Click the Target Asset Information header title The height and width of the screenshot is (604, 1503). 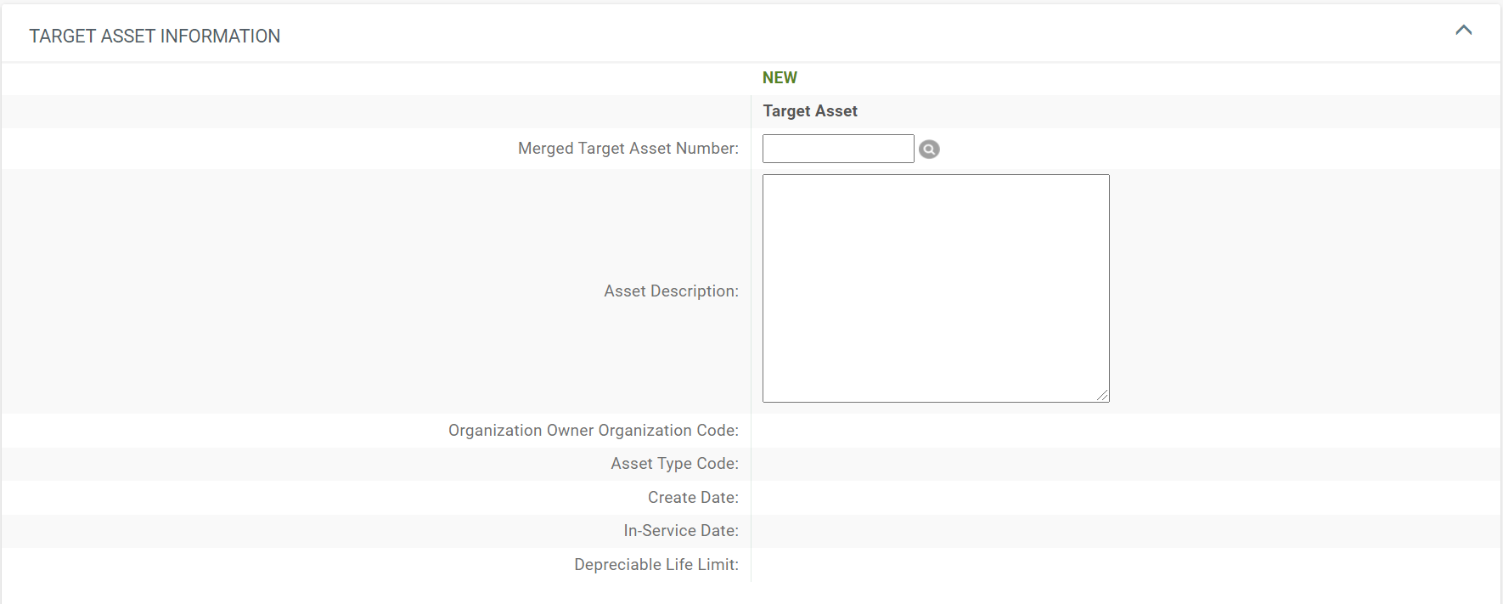tap(155, 36)
